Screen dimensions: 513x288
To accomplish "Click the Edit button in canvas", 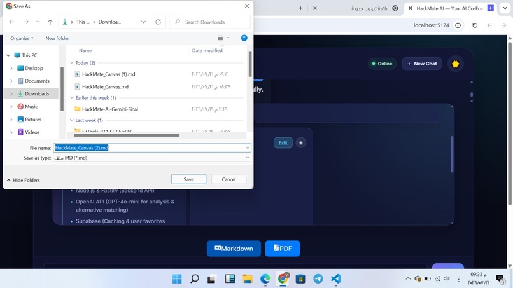I will click(x=283, y=143).
